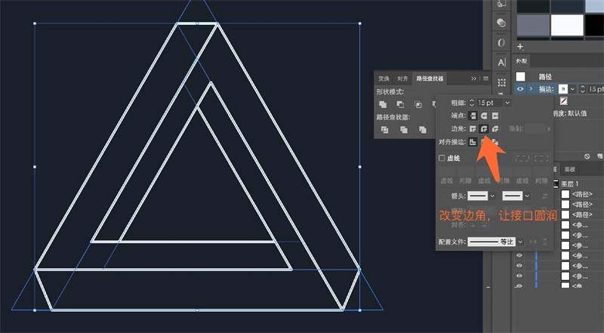
Task: Select round join corner style
Action: [x=484, y=128]
